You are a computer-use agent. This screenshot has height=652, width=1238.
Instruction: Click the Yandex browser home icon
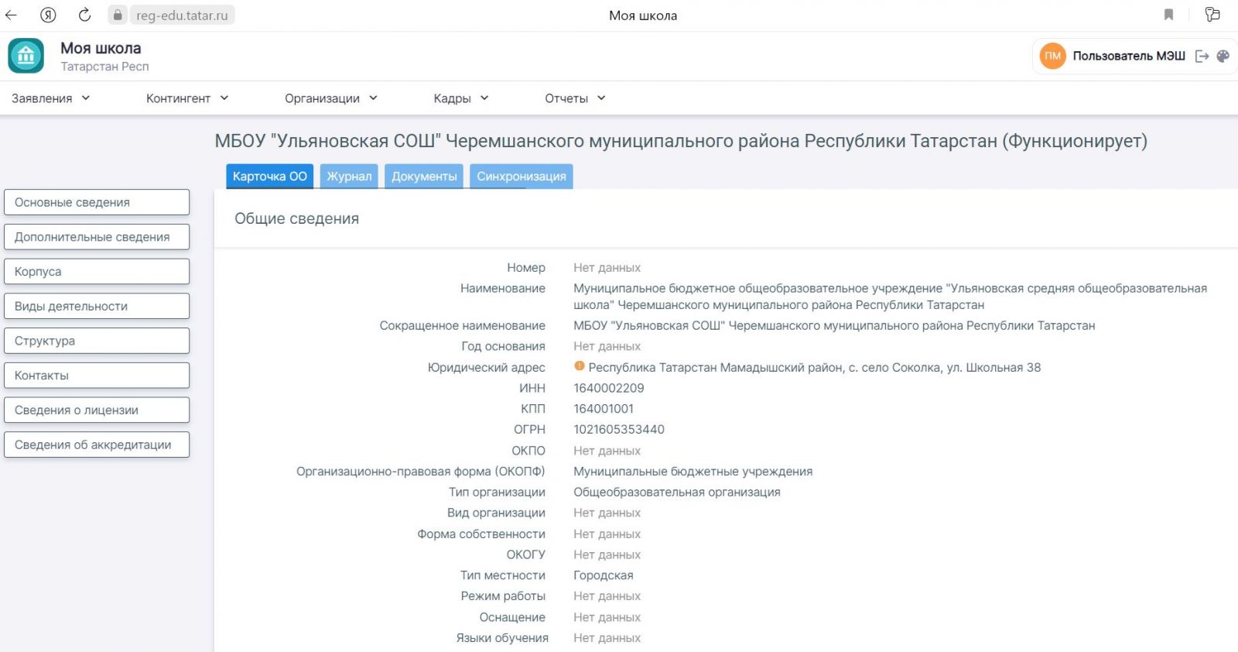(x=48, y=15)
